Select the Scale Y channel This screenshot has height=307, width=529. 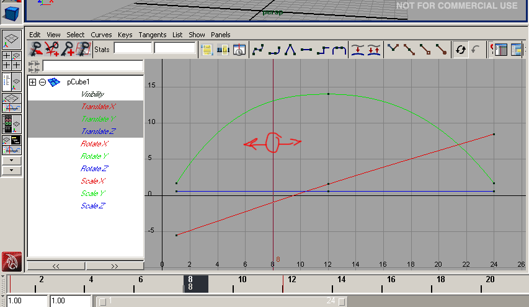pyautogui.click(x=93, y=194)
